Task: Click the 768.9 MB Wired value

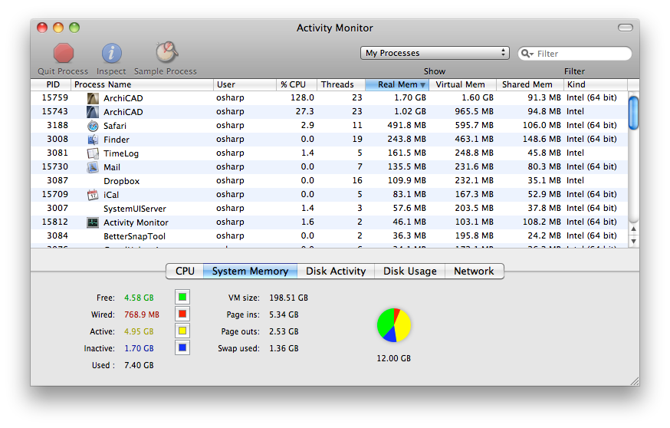Action: coord(141,314)
